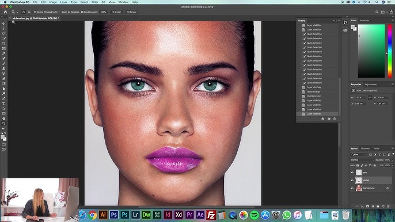Open the Opacity slider dropdown arrow
Screen dimensions: 395x222
pyautogui.click(x=393, y=160)
